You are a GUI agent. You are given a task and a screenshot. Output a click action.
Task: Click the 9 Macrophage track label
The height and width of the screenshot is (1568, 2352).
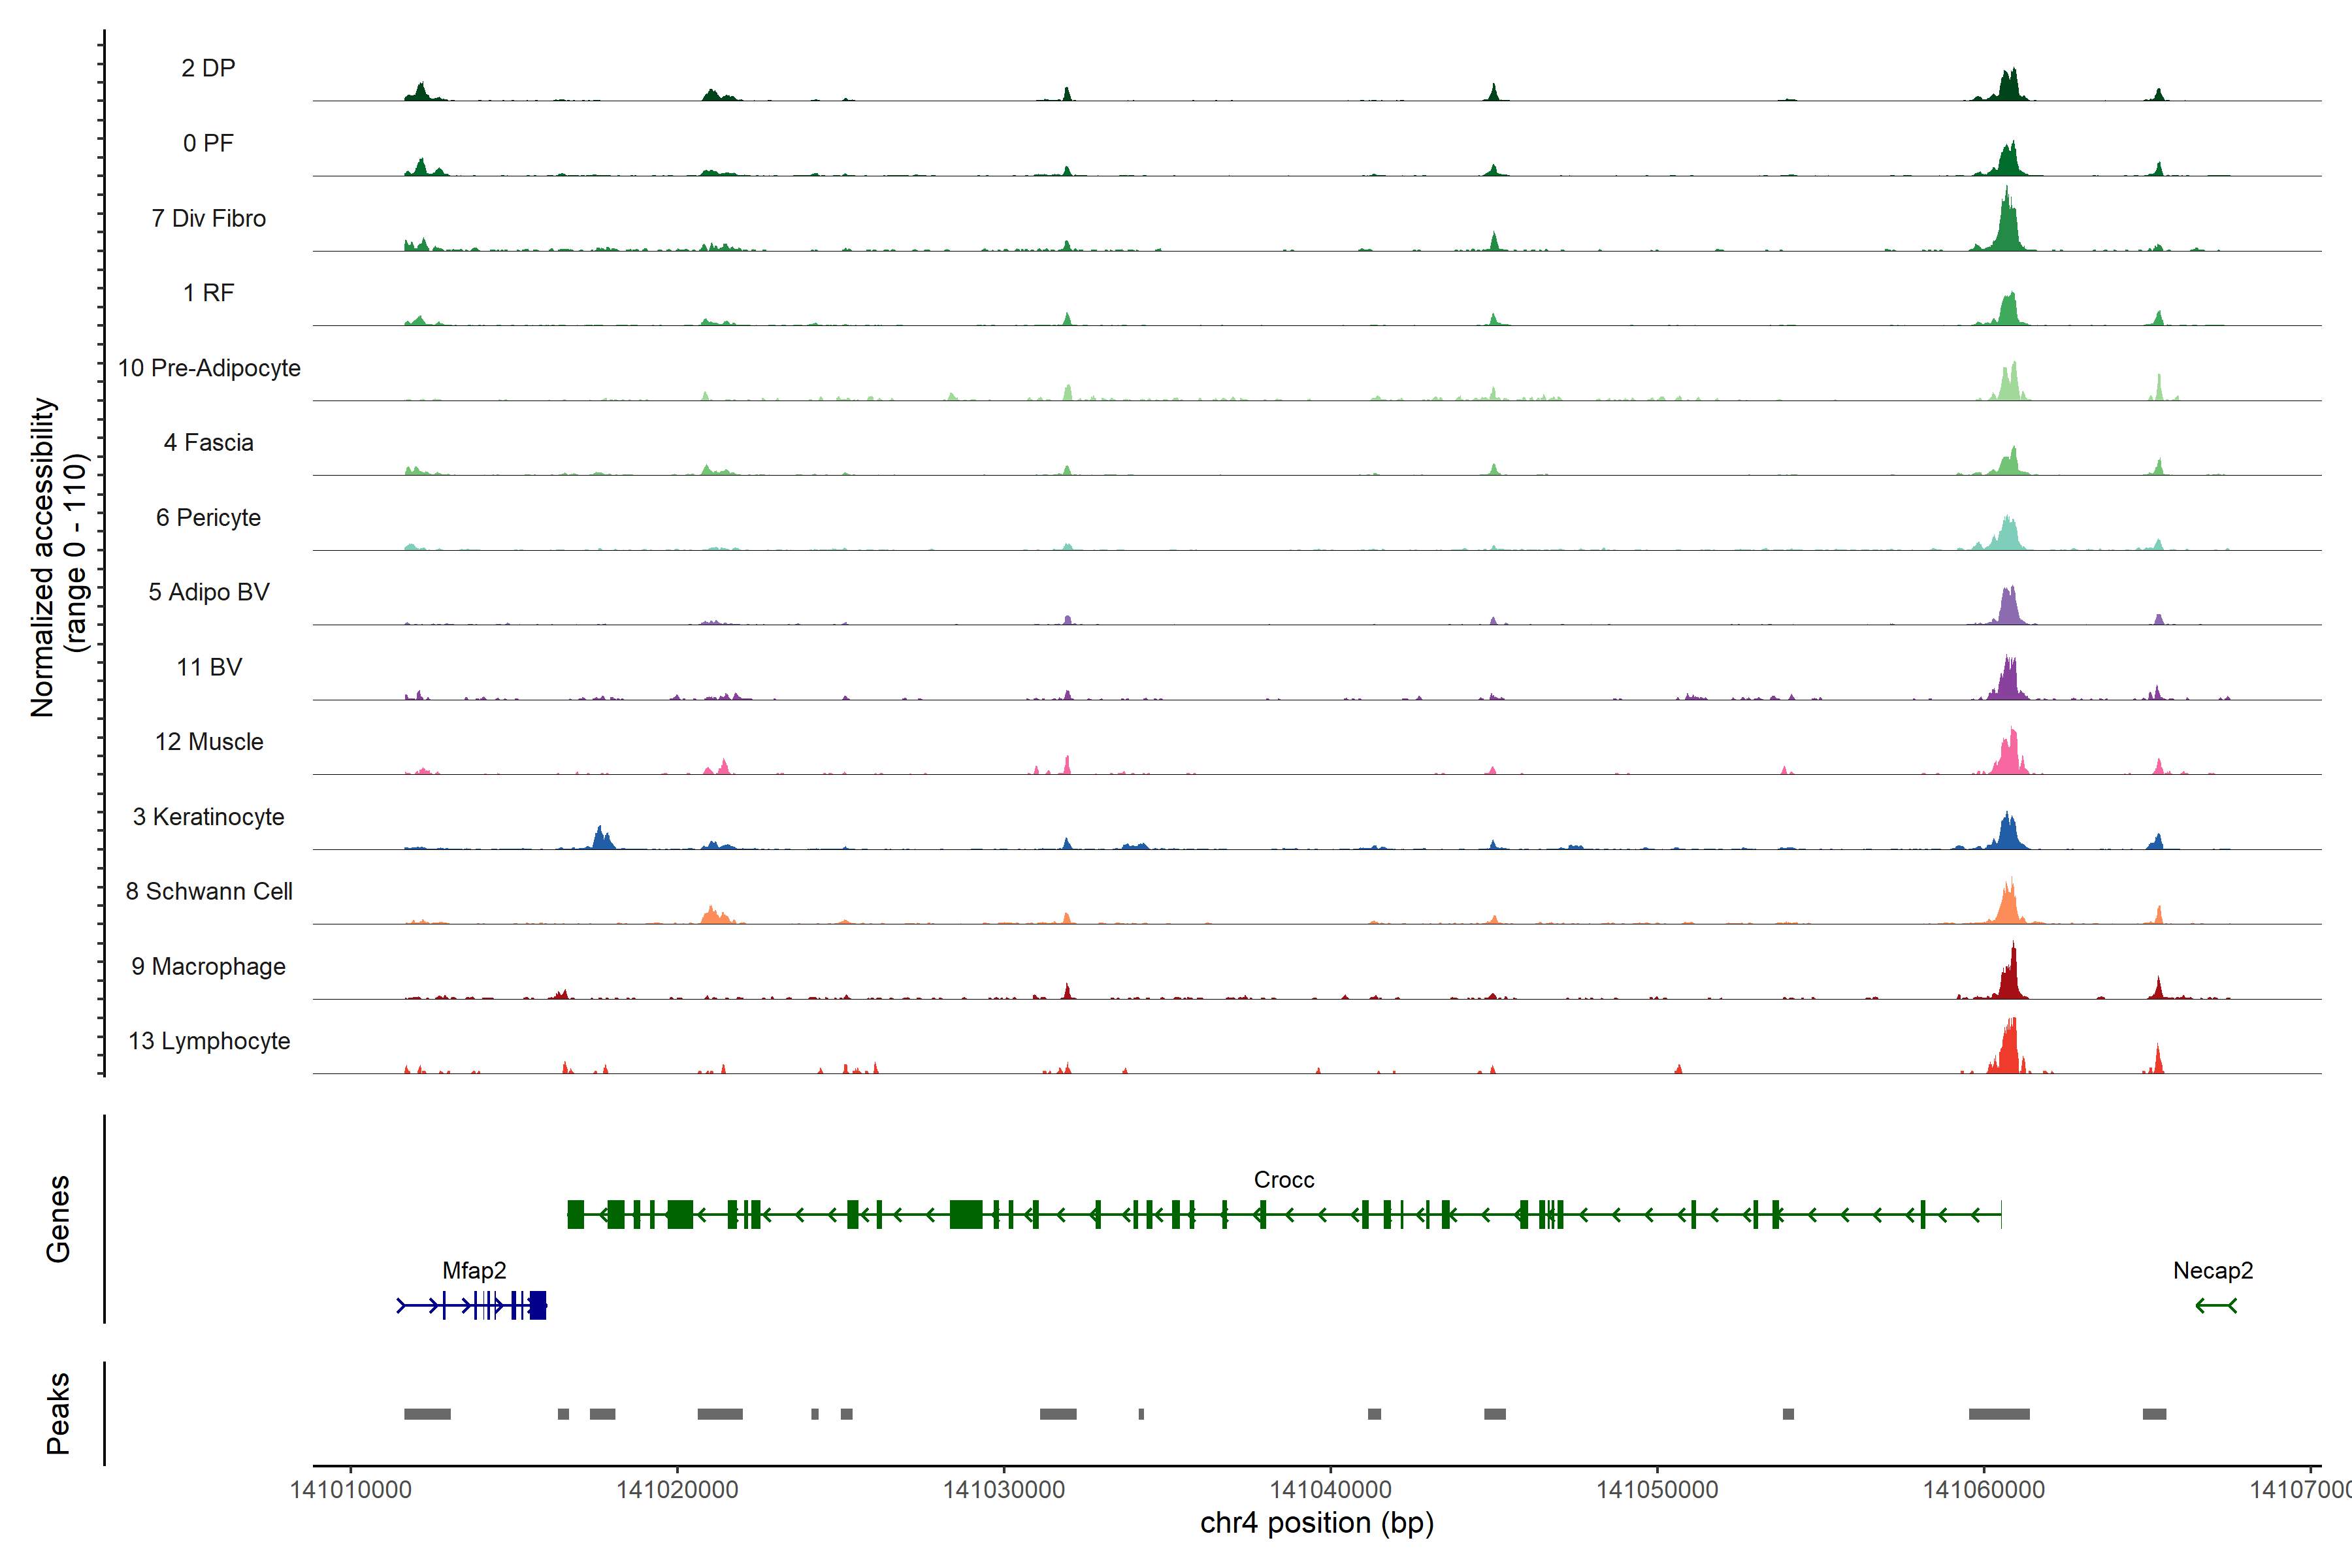(x=208, y=966)
